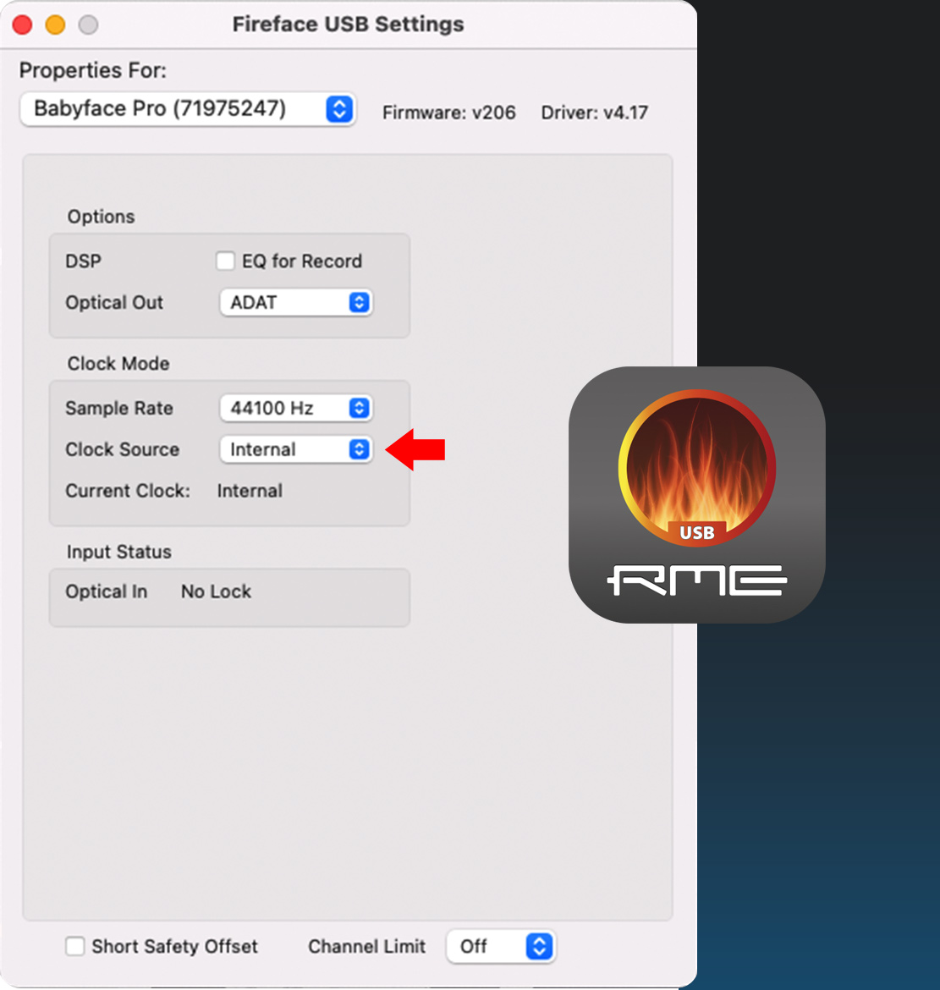Click the Driver: v4.17 text

(x=594, y=113)
